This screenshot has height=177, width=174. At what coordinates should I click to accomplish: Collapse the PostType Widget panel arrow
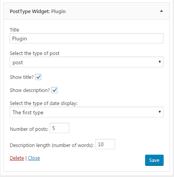tap(161, 11)
